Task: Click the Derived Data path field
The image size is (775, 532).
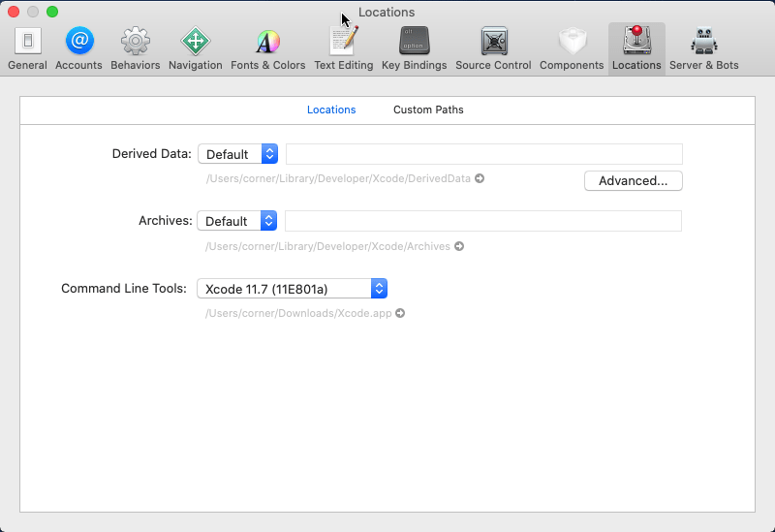Action: tap(484, 154)
